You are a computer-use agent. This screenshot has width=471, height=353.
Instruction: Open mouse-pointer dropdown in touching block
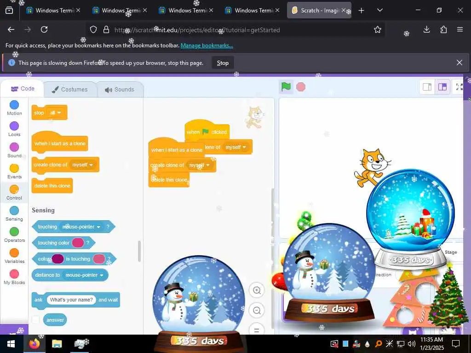pos(81,227)
